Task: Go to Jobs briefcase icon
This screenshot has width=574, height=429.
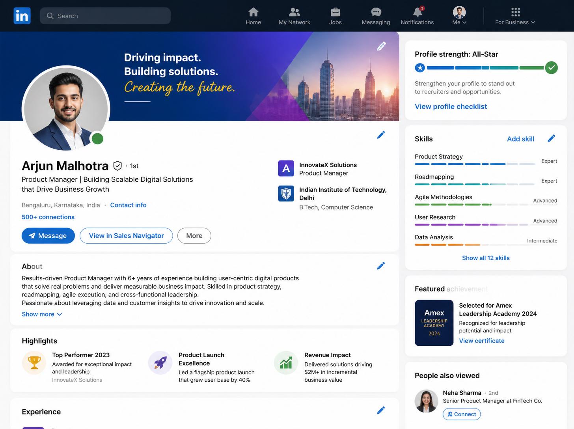Action: click(335, 12)
